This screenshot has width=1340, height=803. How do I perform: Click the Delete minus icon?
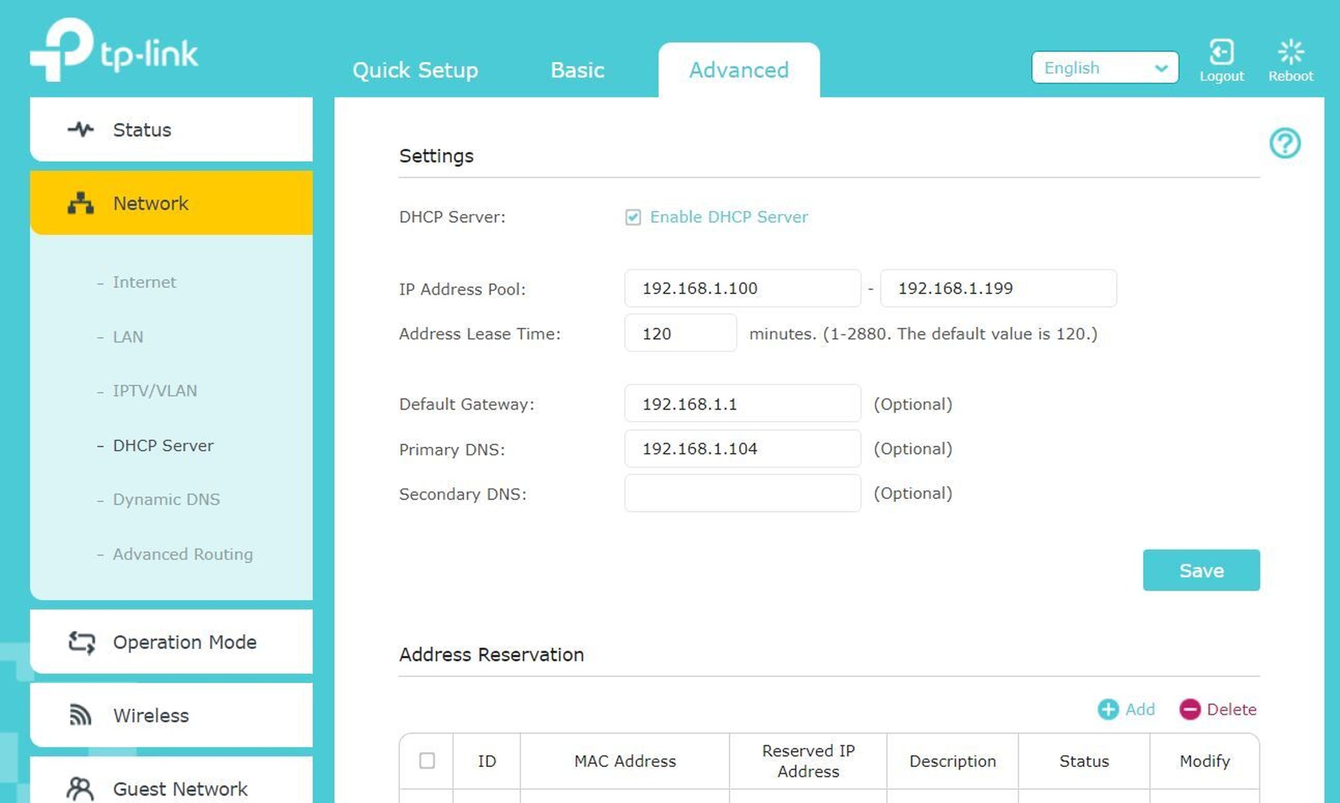click(x=1190, y=709)
